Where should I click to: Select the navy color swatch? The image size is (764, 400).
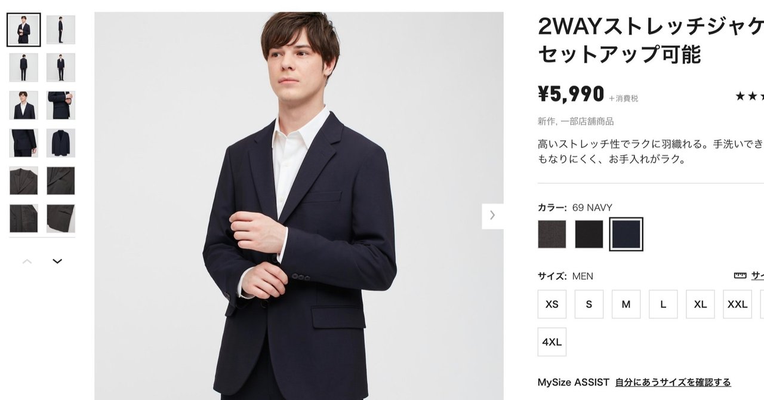point(626,234)
